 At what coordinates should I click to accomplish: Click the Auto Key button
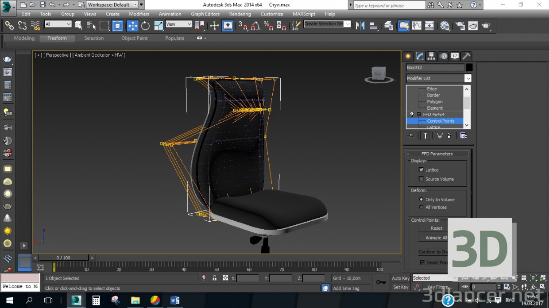click(x=401, y=278)
